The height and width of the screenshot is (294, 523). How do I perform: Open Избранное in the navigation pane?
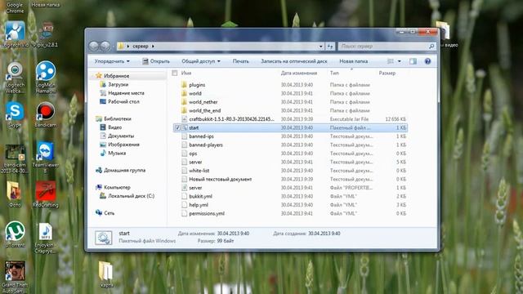tap(116, 76)
